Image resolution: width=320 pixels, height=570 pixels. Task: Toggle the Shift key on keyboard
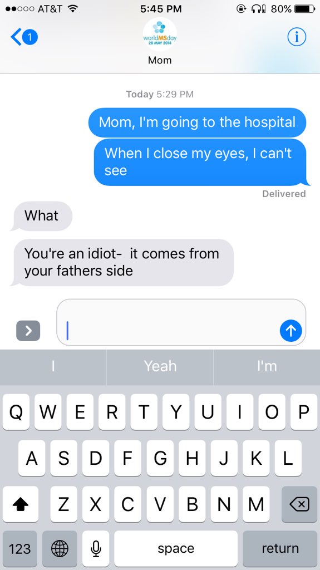click(x=21, y=504)
